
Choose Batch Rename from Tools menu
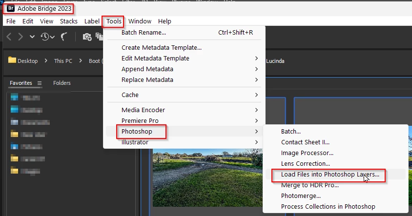[184, 33]
